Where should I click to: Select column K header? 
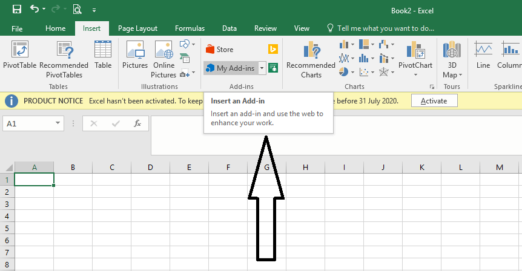pos(422,167)
